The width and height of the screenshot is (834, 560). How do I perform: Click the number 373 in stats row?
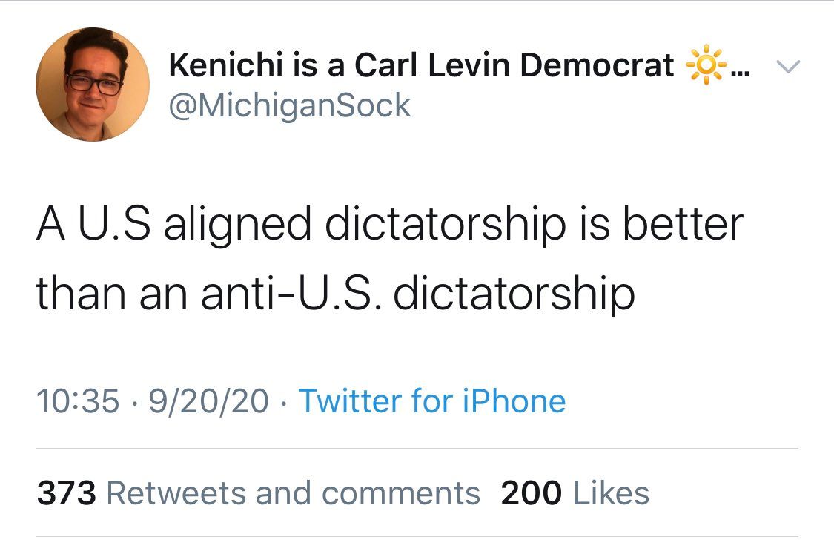(67, 493)
